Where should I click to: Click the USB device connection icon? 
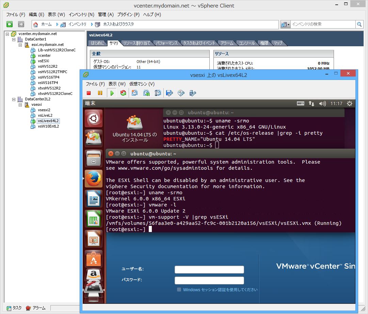coord(192,93)
